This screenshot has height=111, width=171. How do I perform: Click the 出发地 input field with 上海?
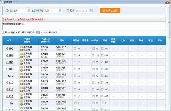(22, 11)
